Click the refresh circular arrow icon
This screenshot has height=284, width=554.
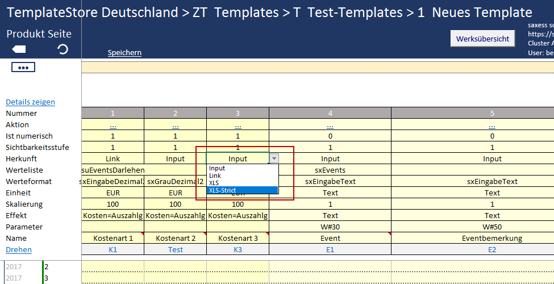pyautogui.click(x=63, y=49)
